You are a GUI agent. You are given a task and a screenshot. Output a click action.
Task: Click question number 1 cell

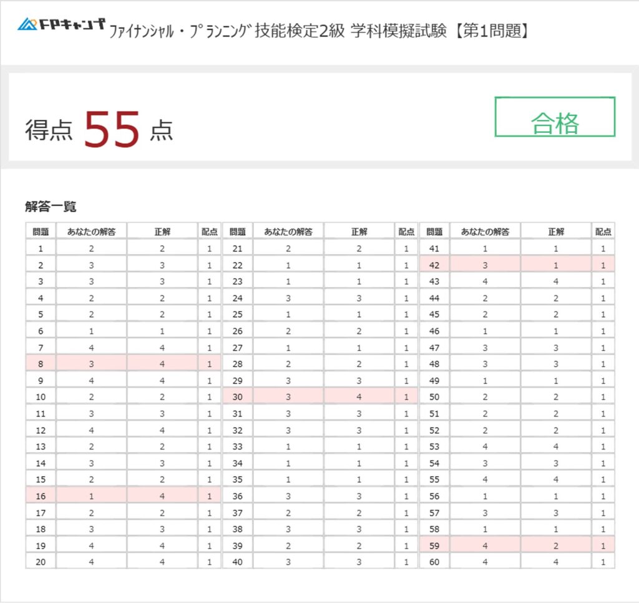pos(41,248)
